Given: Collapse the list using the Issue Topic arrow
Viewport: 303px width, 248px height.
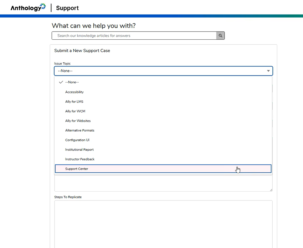Looking at the screenshot, I should pyautogui.click(x=268, y=71).
